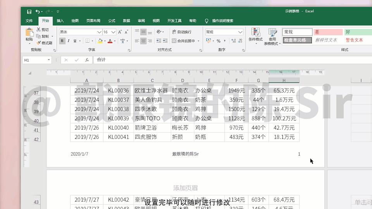Open font (字体) dialog launcher

click(129, 50)
